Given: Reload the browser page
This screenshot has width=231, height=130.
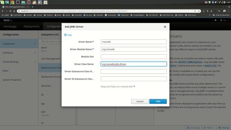Looking at the screenshot, I should (10, 11).
